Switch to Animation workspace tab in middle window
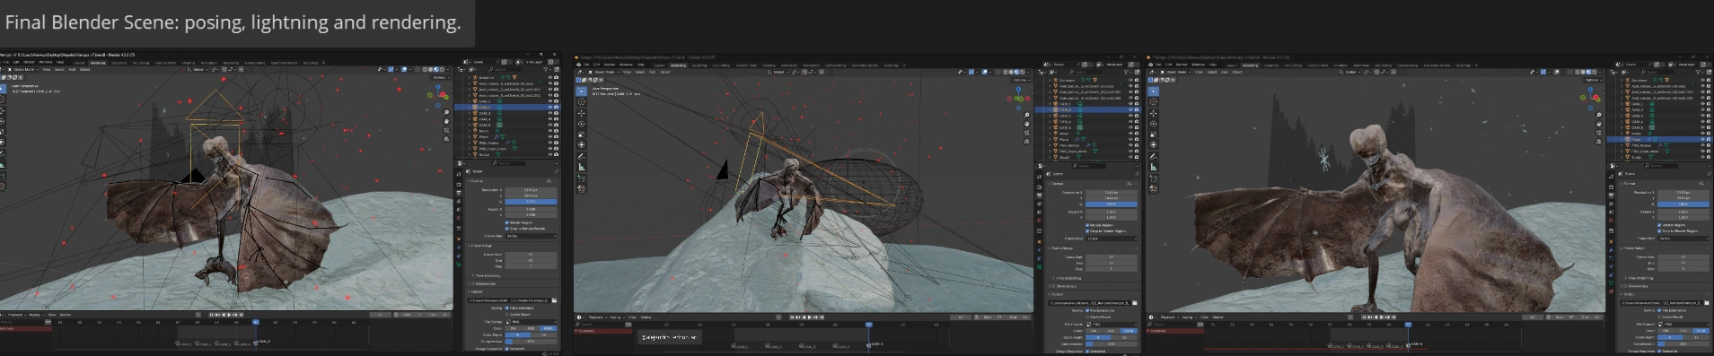The height and width of the screenshot is (356, 1714). coord(789,65)
